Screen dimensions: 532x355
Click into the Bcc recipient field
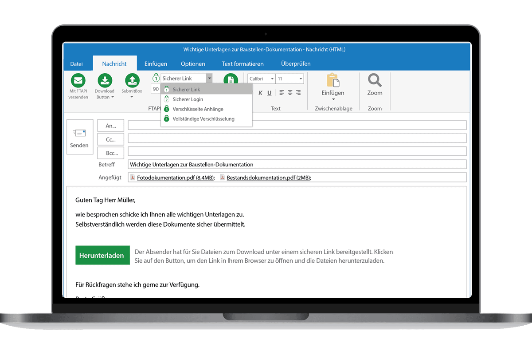[x=297, y=151]
